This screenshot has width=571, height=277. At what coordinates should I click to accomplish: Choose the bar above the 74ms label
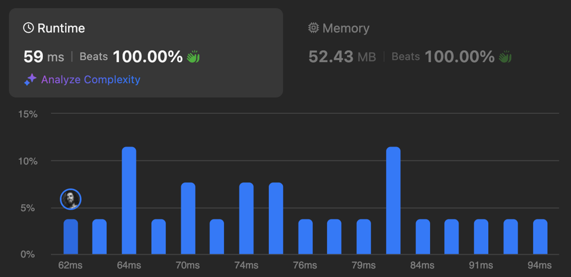tap(247, 218)
